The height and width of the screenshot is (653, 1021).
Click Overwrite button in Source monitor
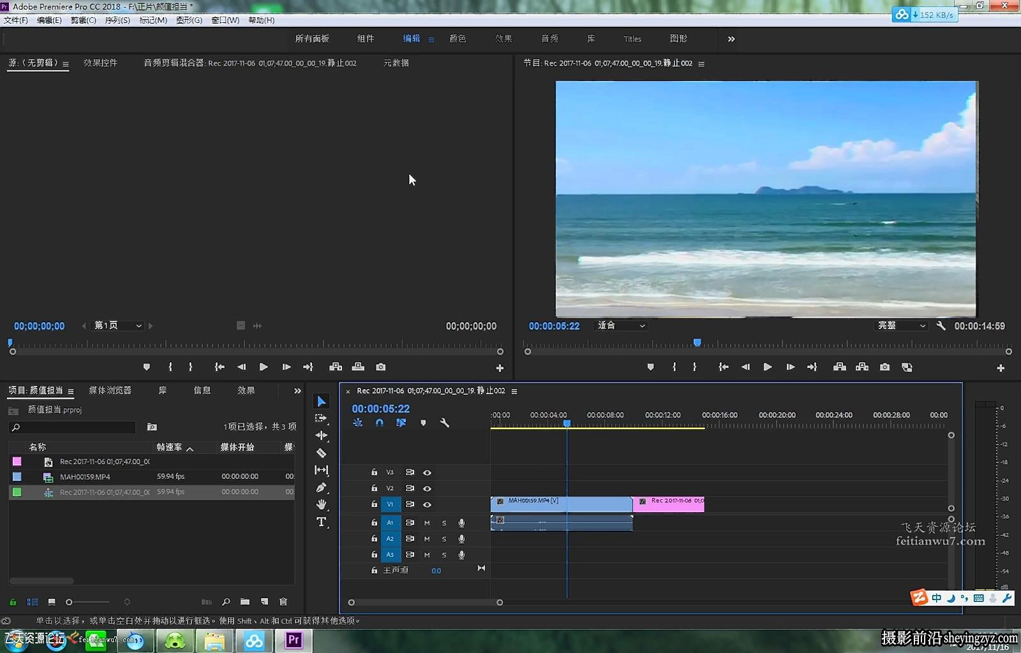pos(358,367)
